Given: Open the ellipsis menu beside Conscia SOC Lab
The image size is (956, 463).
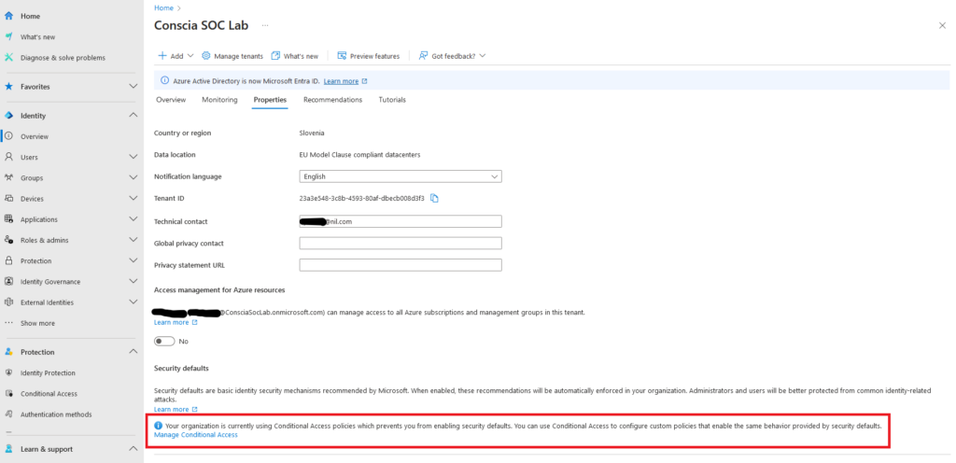Looking at the screenshot, I should point(265,25).
